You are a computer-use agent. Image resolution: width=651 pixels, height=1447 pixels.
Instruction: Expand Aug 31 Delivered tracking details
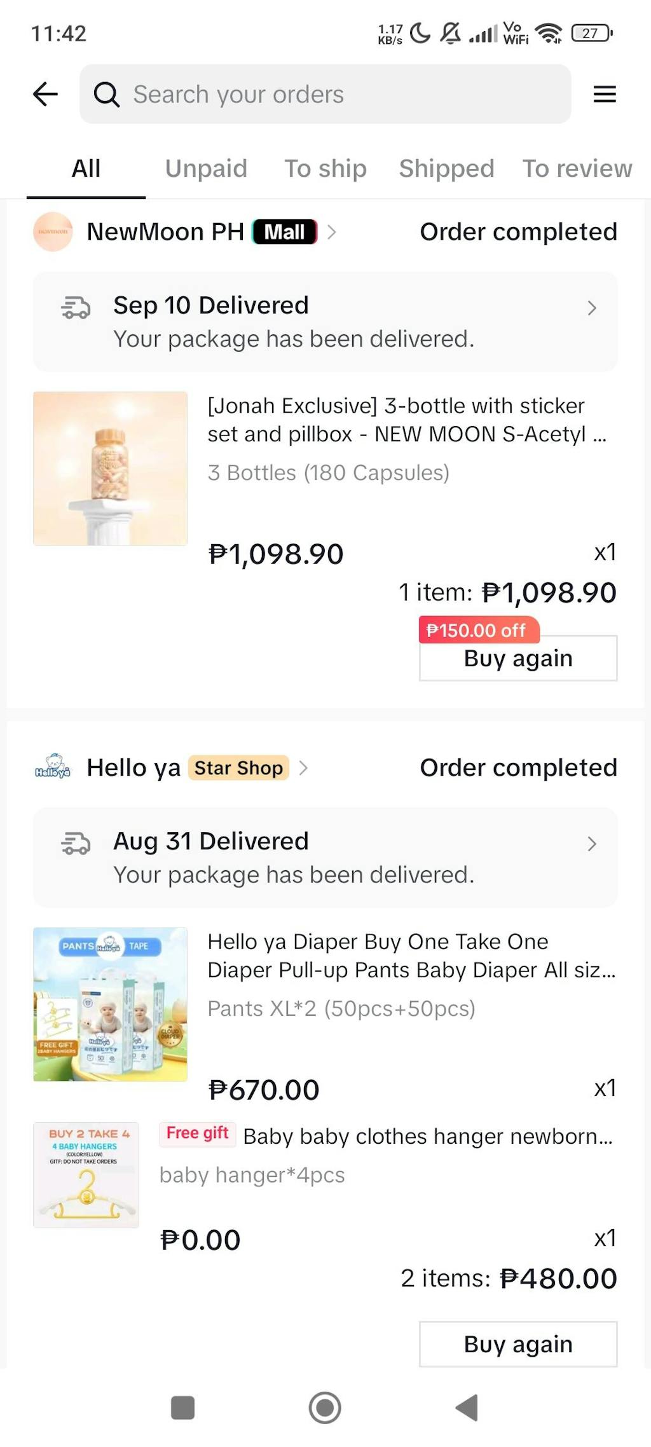(591, 844)
